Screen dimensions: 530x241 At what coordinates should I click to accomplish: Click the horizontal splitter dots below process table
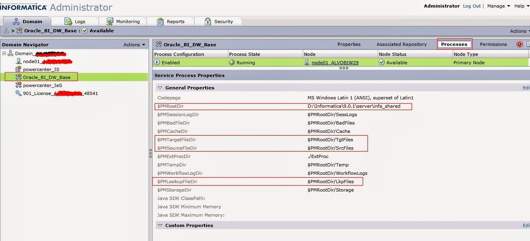pyautogui.click(x=344, y=68)
